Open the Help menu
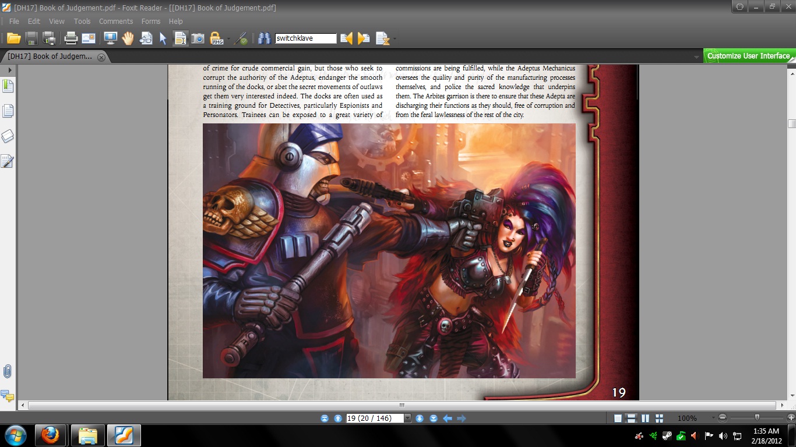Viewport: 796px width, 447px height. [x=175, y=22]
